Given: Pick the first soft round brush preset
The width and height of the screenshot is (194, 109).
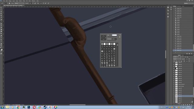Looking at the screenshot, I should (102, 44).
